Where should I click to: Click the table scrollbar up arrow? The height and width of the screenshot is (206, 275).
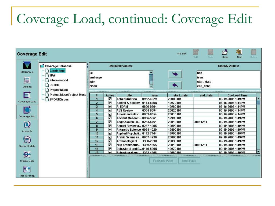(258, 99)
